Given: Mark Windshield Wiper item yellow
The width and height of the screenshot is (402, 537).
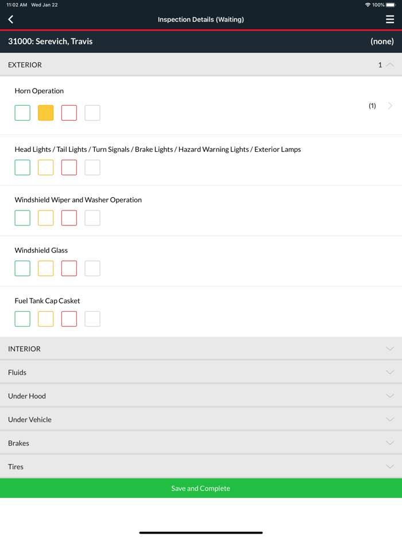Looking at the screenshot, I should pos(46,218).
